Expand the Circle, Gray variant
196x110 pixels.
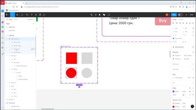9,42
